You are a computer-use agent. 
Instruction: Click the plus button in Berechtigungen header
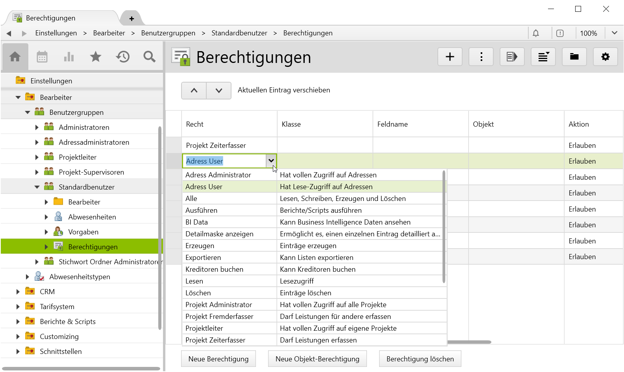(x=450, y=57)
